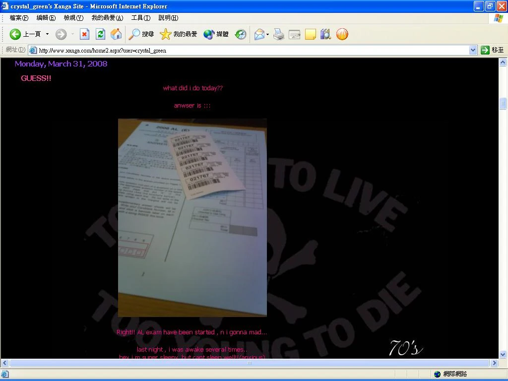Click the text 'anwser is :::'
Screen dimensions: 508x381
[x=192, y=106]
